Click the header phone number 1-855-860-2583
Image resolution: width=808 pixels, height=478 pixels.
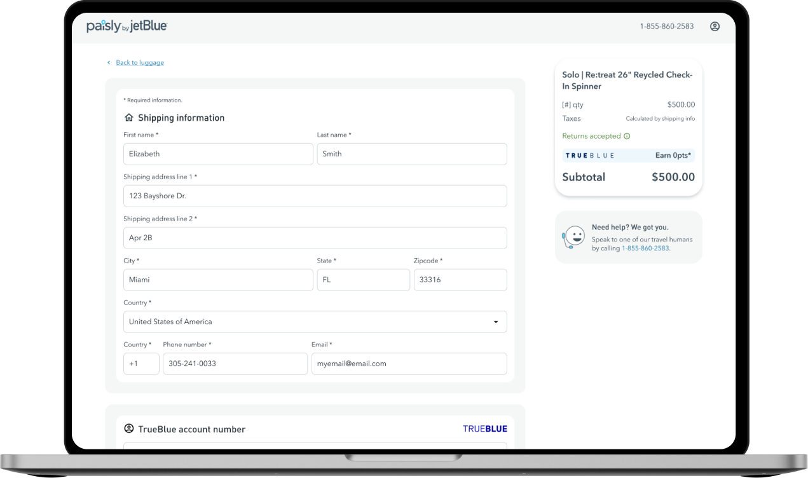(x=667, y=27)
